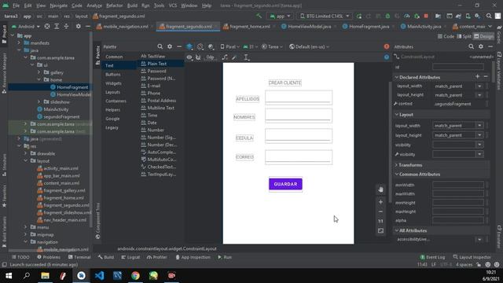The height and width of the screenshot is (283, 503).
Task: Click the red warnings indicator icon
Action: click(387, 47)
